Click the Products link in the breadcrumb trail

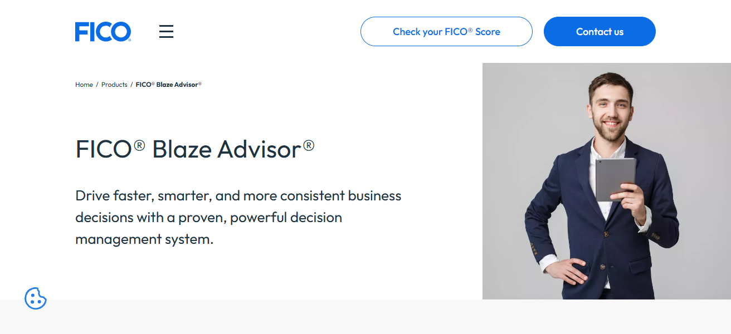point(114,84)
